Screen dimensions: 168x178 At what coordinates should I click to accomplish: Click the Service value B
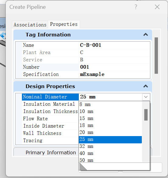coord(114,60)
